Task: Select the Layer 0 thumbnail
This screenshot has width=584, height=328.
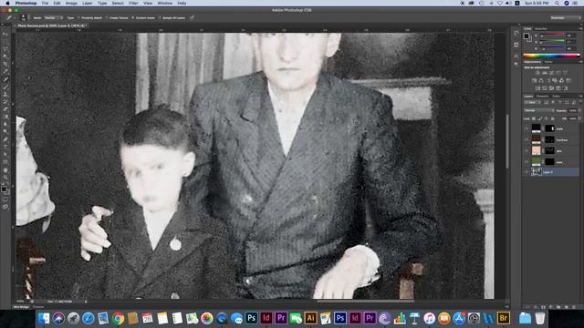Action: click(x=536, y=172)
